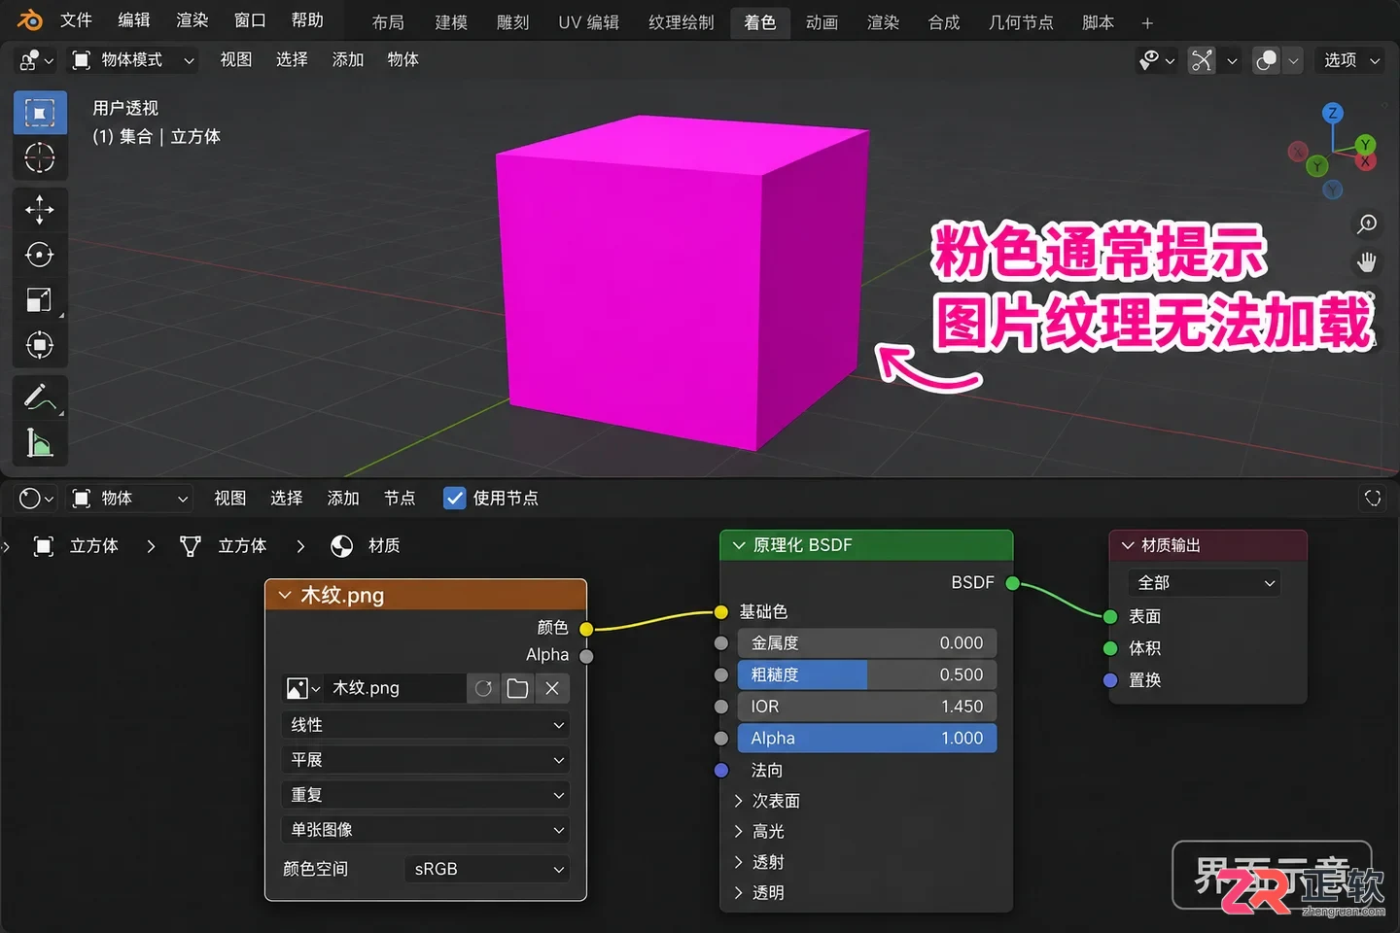Viewport: 1400px width, 933px height.
Task: Click the pan view hand icon
Action: (1367, 261)
